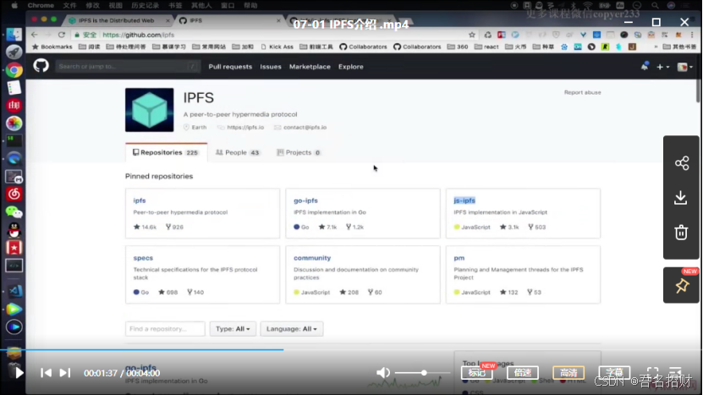This screenshot has width=703, height=395.
Task: Play the video with the play button
Action: (x=19, y=372)
